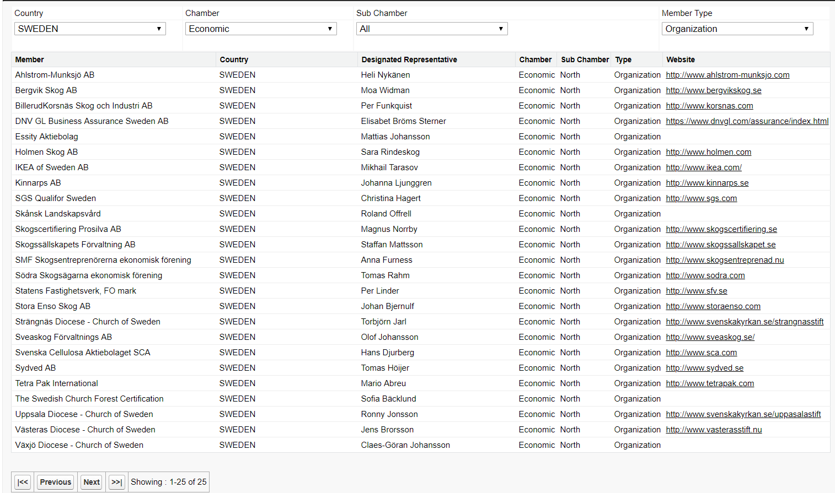The height and width of the screenshot is (493, 835).
Task: Click representative name Roland Offrell
Action: tap(386, 214)
